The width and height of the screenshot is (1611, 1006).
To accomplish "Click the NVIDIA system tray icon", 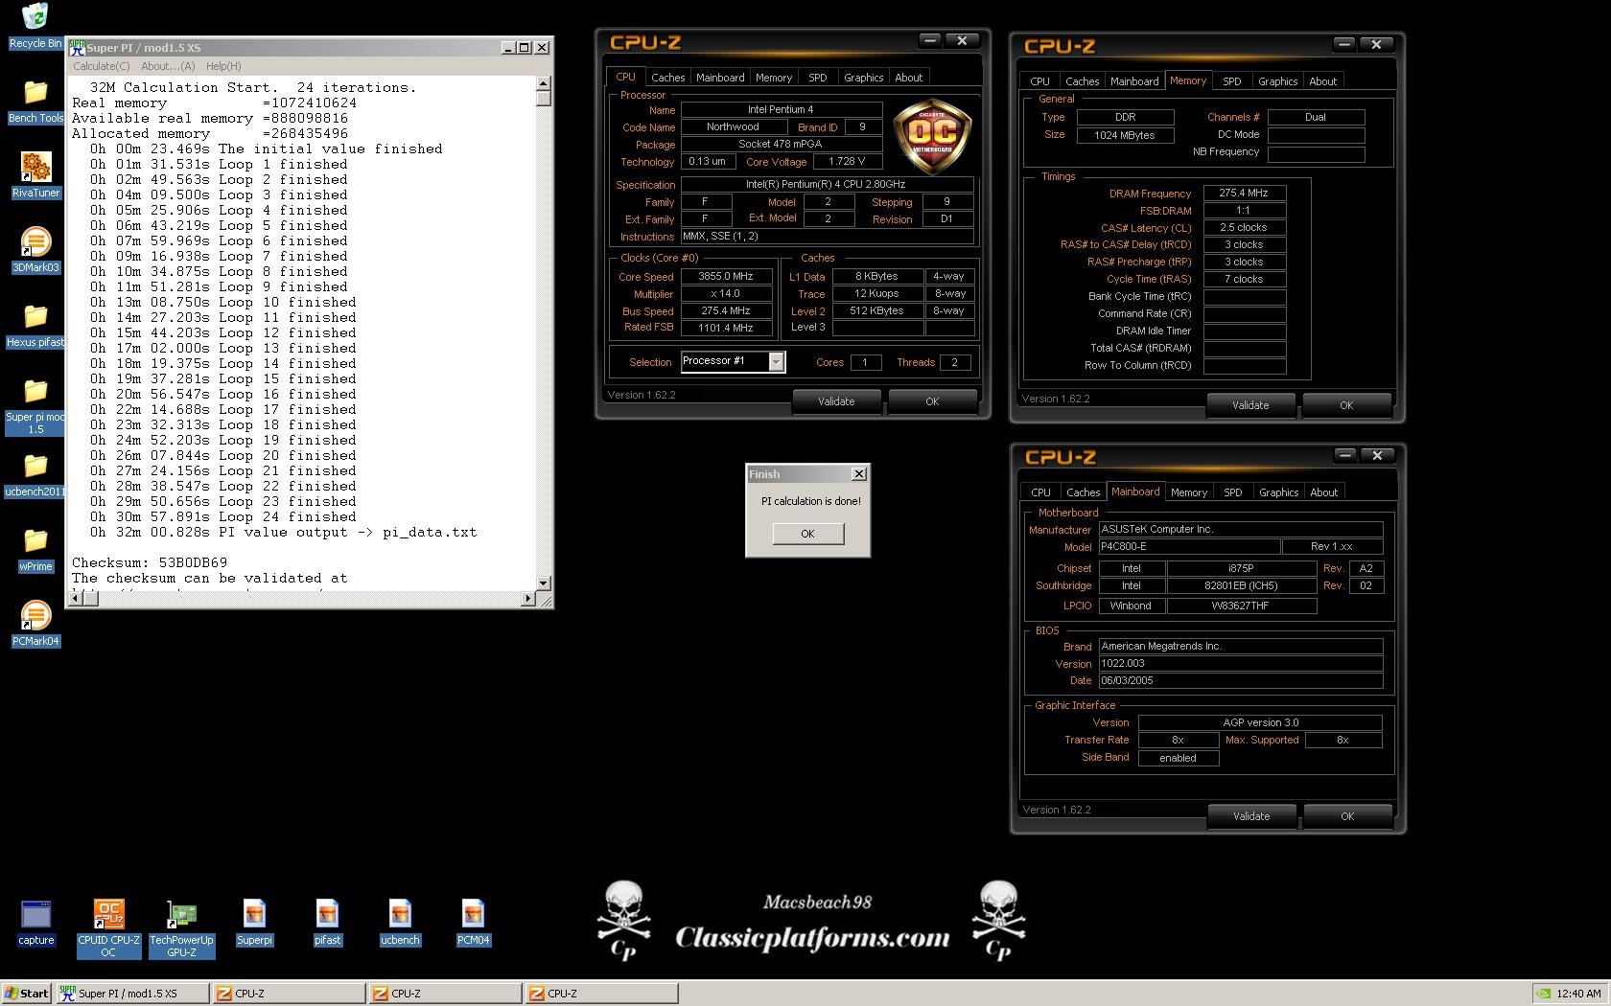I will (1542, 994).
